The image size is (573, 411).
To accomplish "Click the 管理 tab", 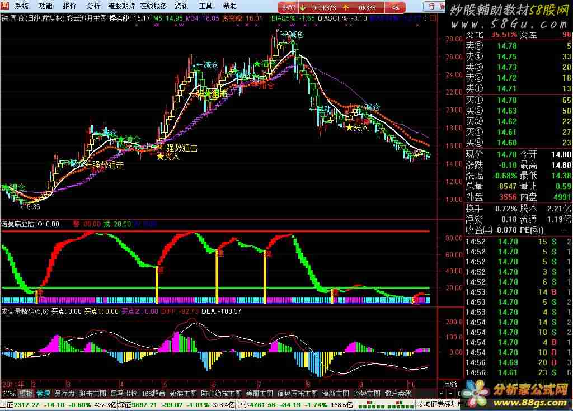I will [x=43, y=394].
